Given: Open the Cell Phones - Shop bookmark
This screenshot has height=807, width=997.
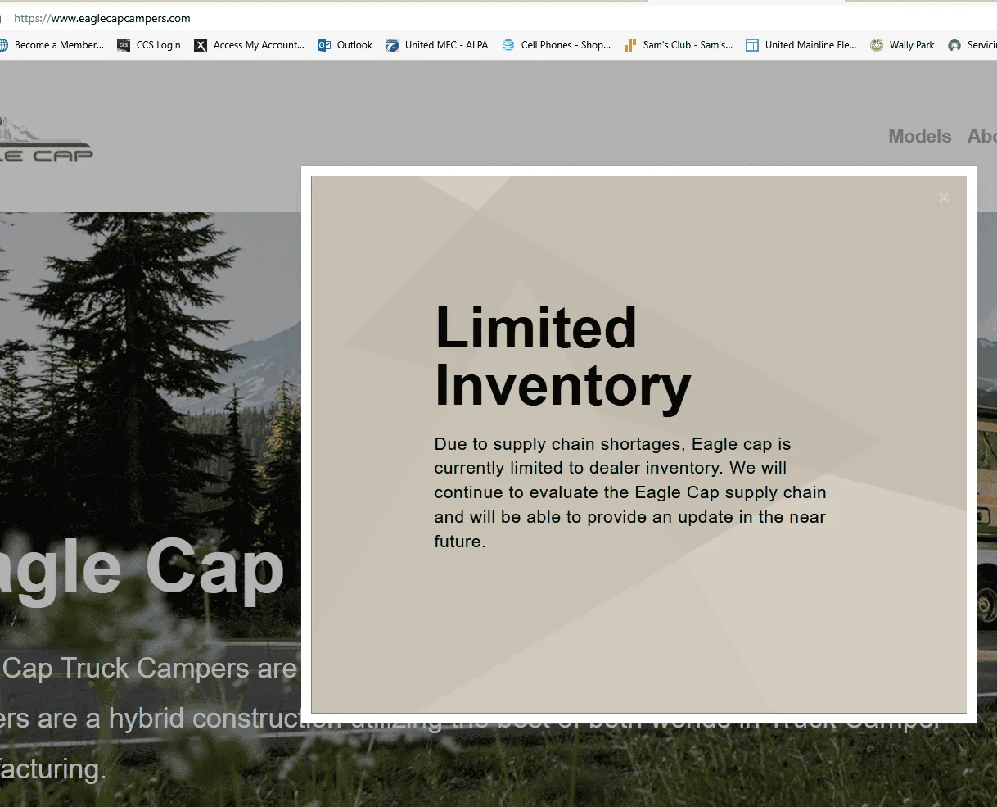Looking at the screenshot, I should (556, 45).
